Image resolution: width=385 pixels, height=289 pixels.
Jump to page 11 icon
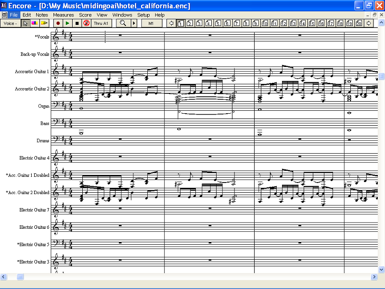click(274, 23)
